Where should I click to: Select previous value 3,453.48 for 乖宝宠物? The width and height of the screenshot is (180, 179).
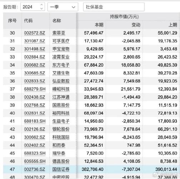pyautogui.click(x=169, y=49)
